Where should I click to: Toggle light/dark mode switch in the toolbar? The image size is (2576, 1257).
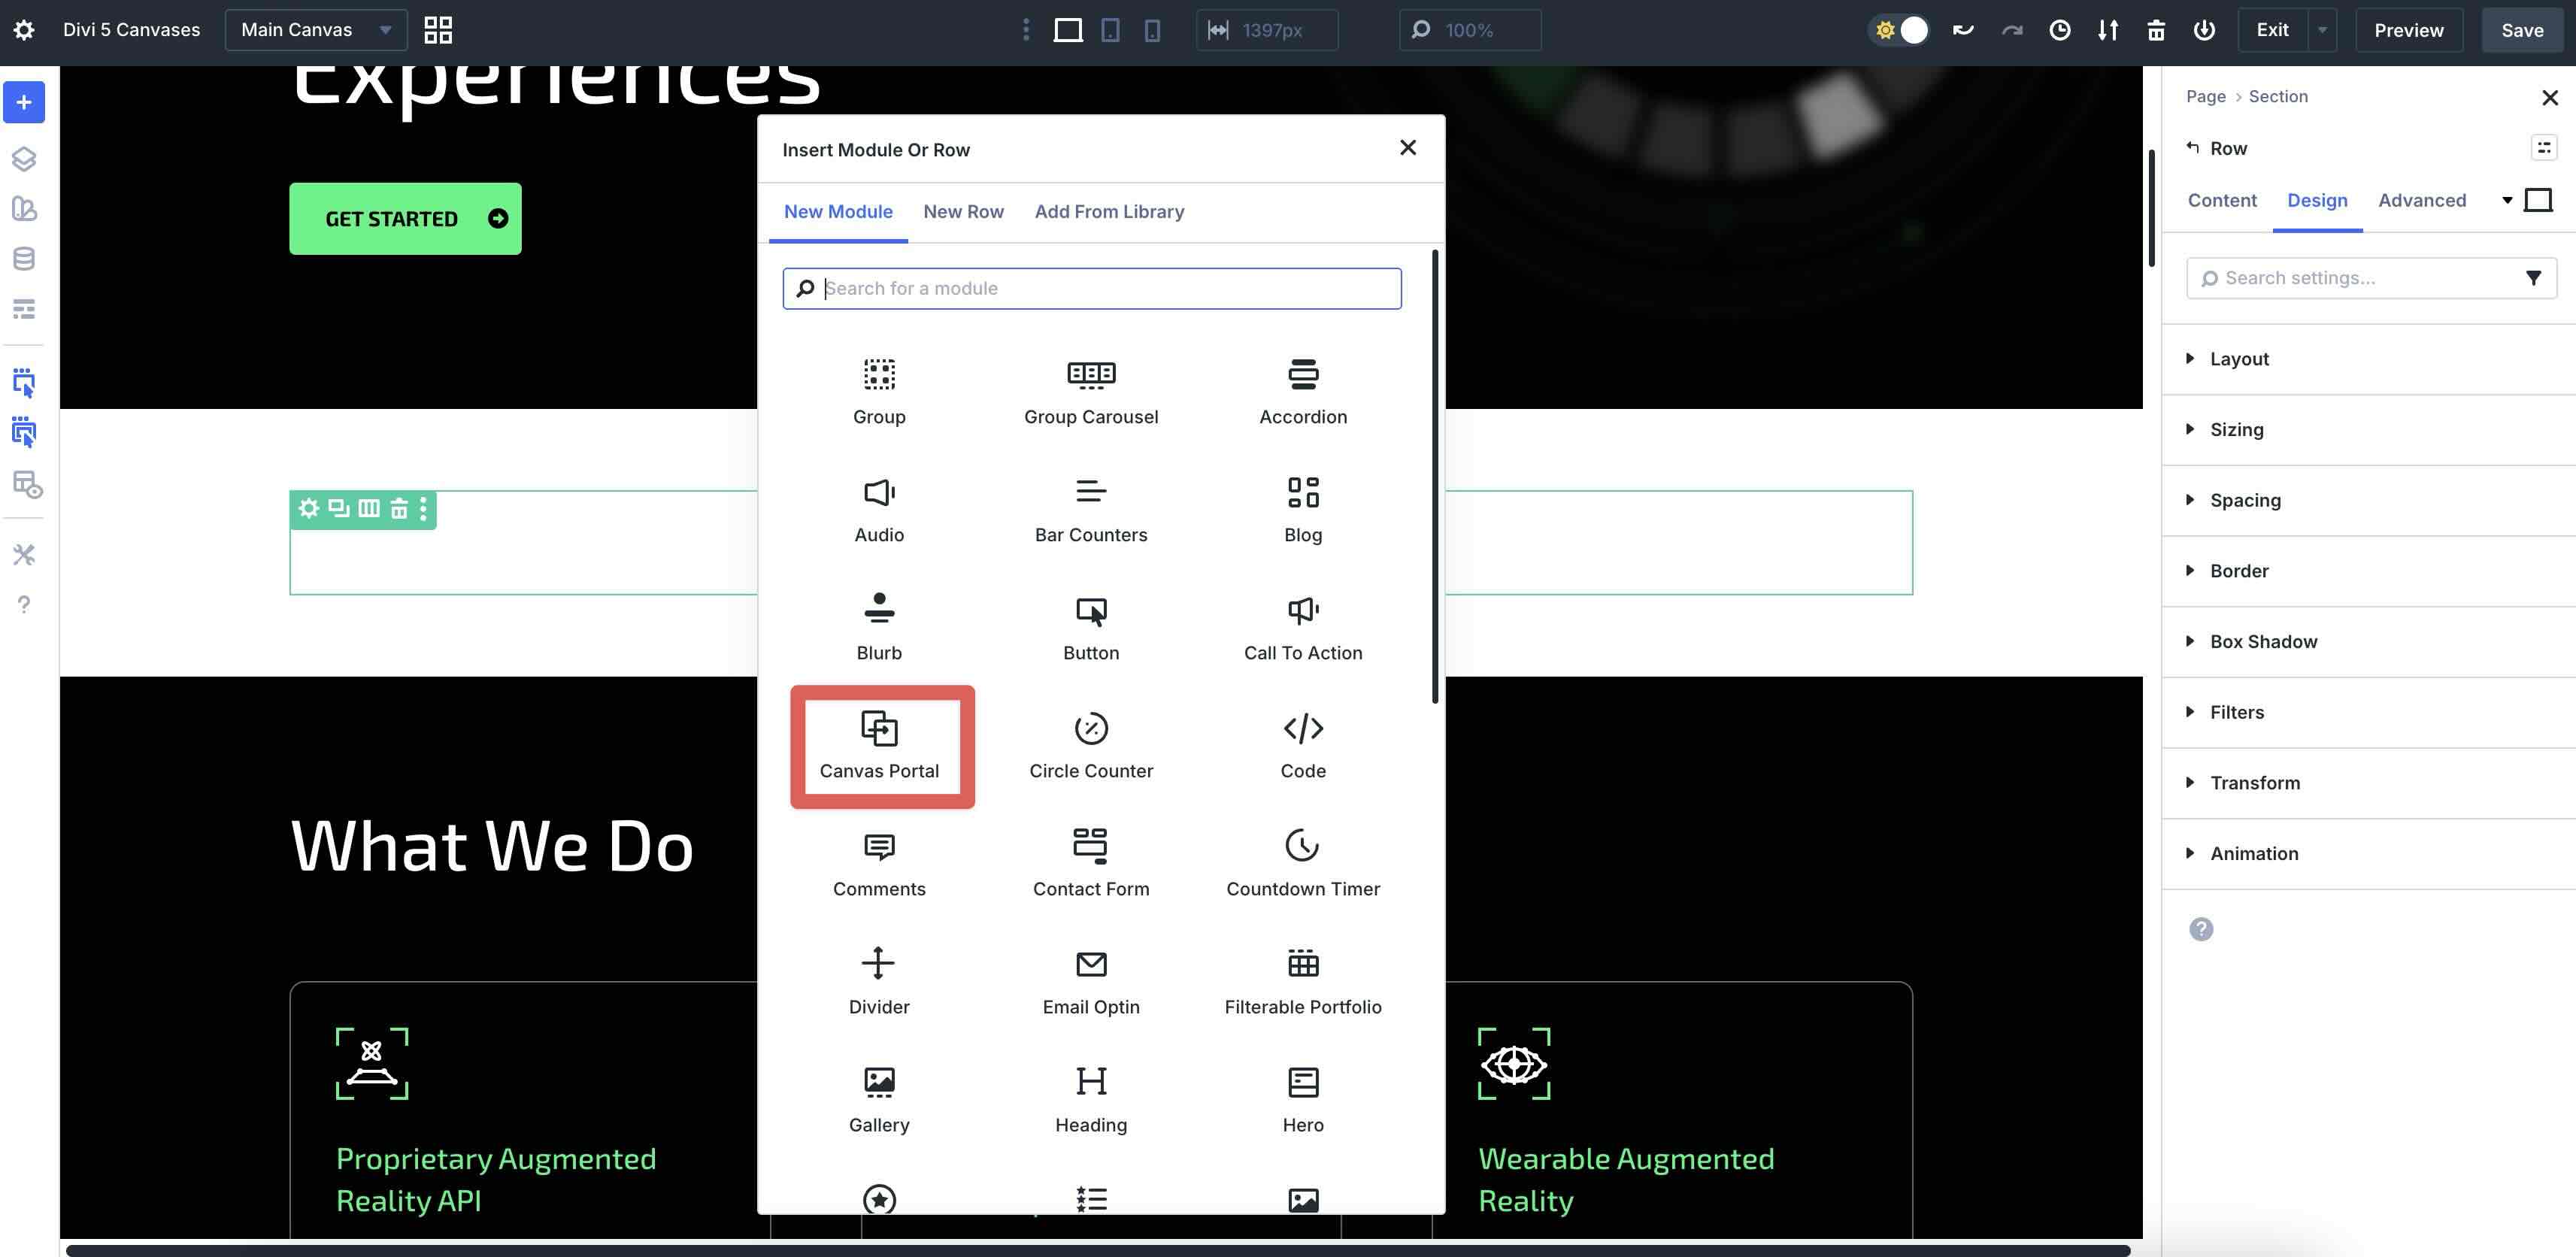1898,30
